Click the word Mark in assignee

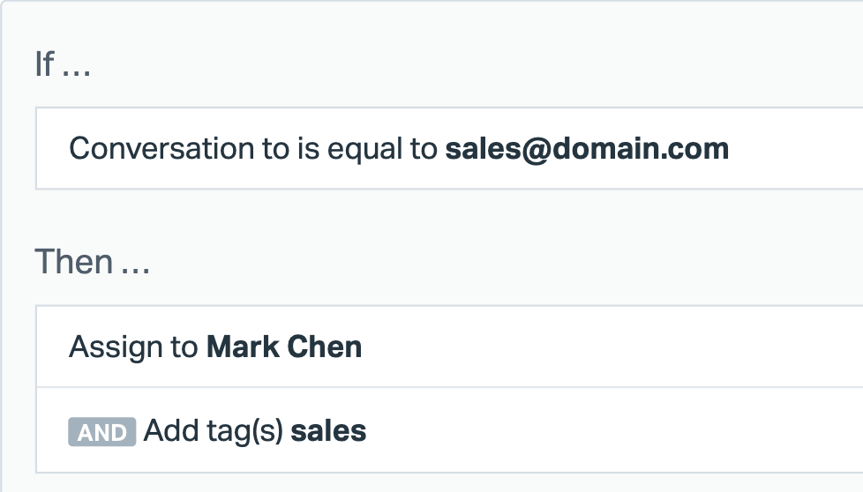[244, 347]
